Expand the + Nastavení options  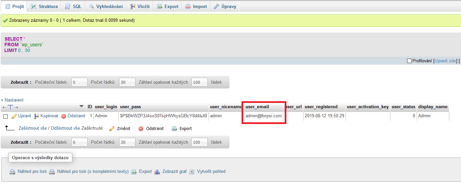pos(12,100)
